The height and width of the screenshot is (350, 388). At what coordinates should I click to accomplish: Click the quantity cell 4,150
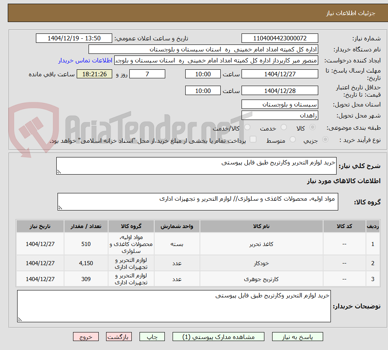[x=86, y=263]
